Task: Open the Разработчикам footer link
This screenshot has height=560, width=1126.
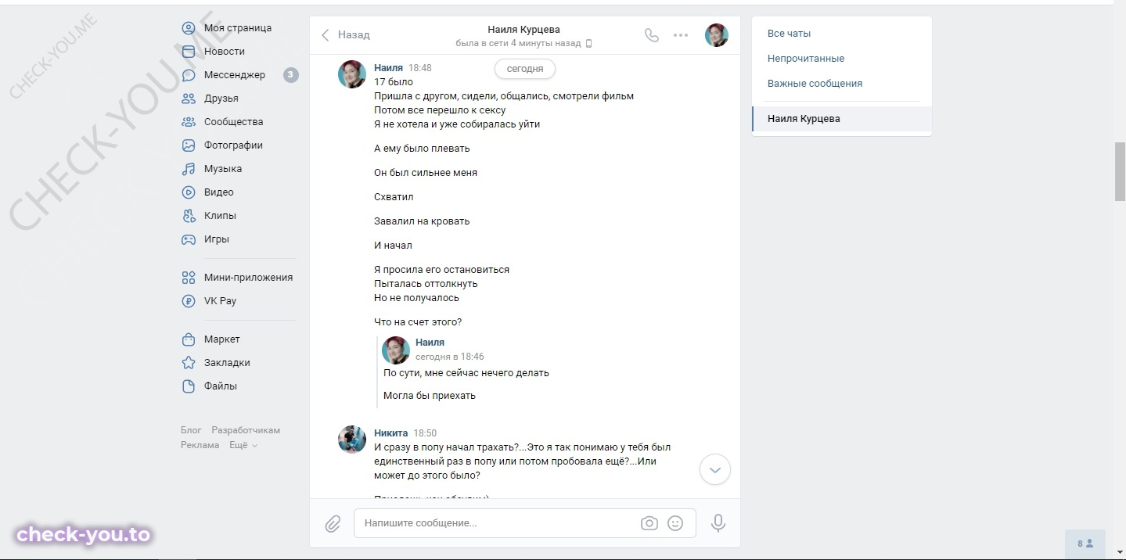Action: point(246,430)
